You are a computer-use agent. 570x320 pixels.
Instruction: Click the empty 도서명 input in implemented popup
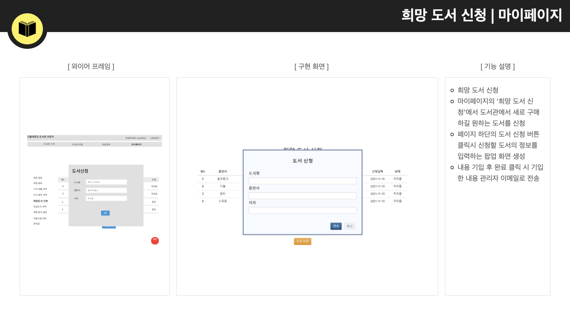[x=303, y=181]
